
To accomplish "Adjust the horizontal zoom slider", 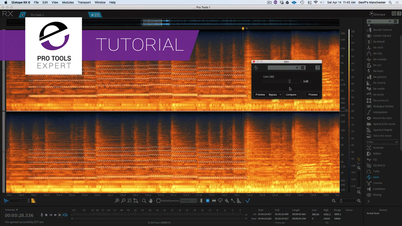I will pyautogui.click(x=346, y=201).
